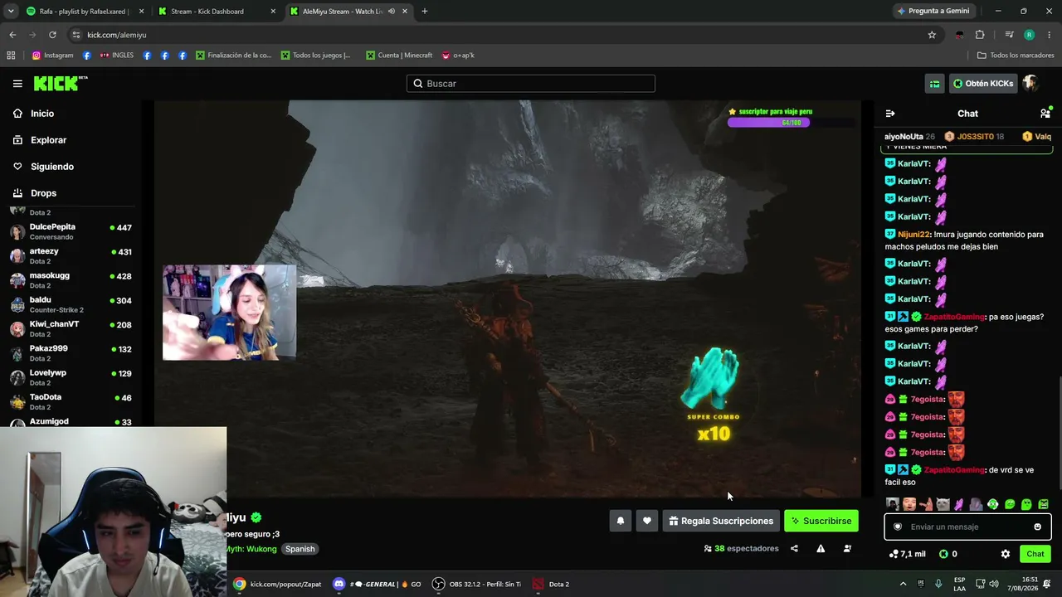The height and width of the screenshot is (597, 1062).
Task: Report the stream with warning icon
Action: [821, 549]
